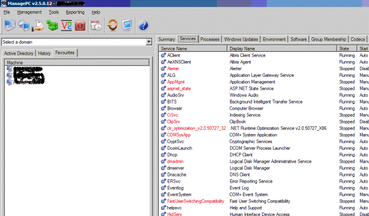Select the AppMgmt service name
The width and height of the screenshot is (369, 216).
(x=176, y=82)
